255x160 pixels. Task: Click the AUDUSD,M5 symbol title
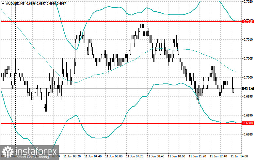(x=15, y=3)
